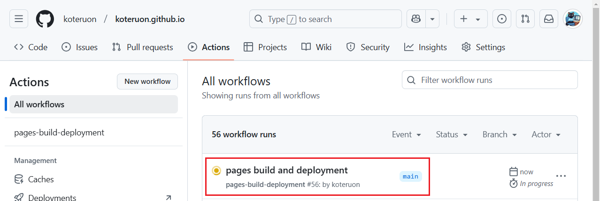Open the issues circle icon in header
The height and width of the screenshot is (201, 600).
(x=502, y=19)
